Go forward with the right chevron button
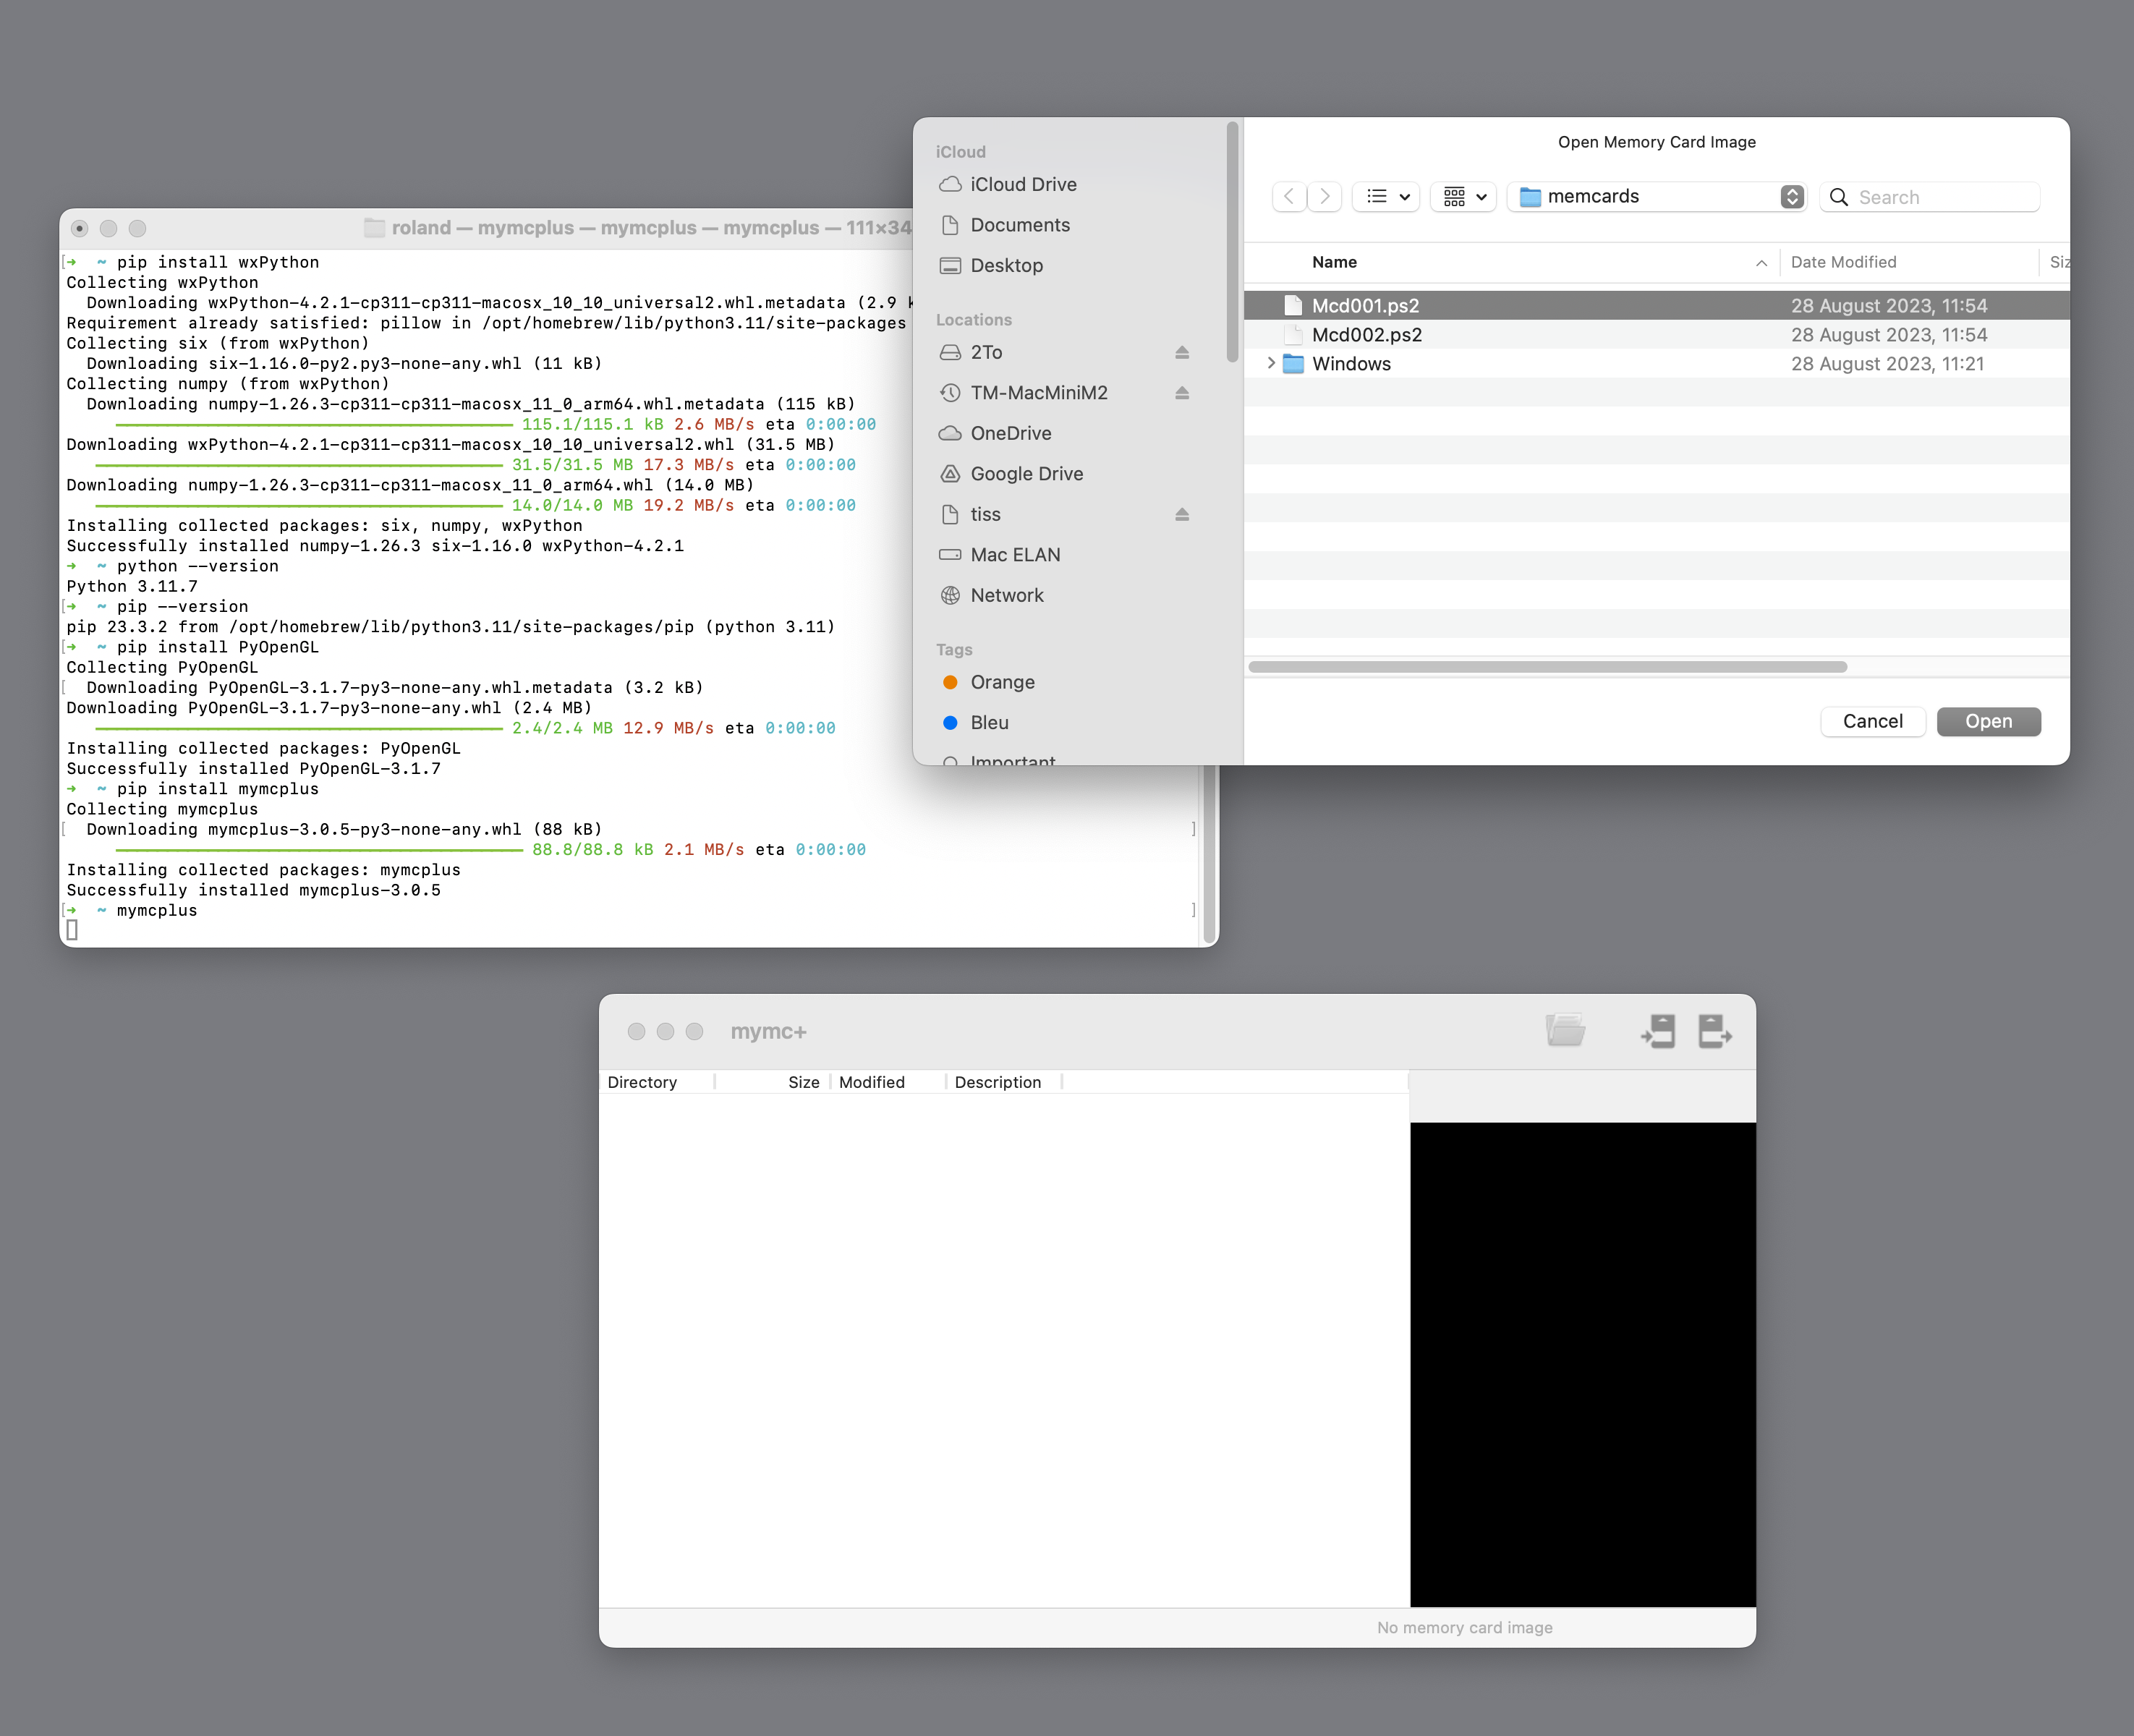Image resolution: width=2134 pixels, height=1736 pixels. coord(1325,196)
